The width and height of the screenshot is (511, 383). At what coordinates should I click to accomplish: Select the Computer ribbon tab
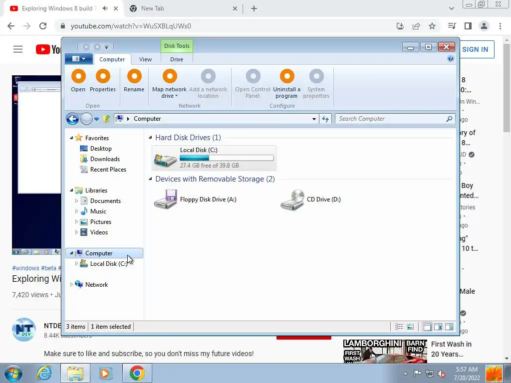[112, 59]
